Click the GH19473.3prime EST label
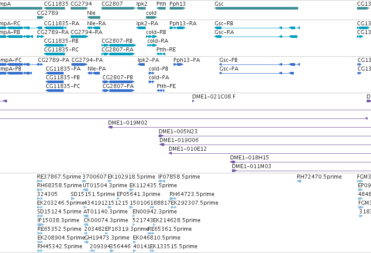Image resolution: width=371 pixels, height=253 pixels. (107, 238)
